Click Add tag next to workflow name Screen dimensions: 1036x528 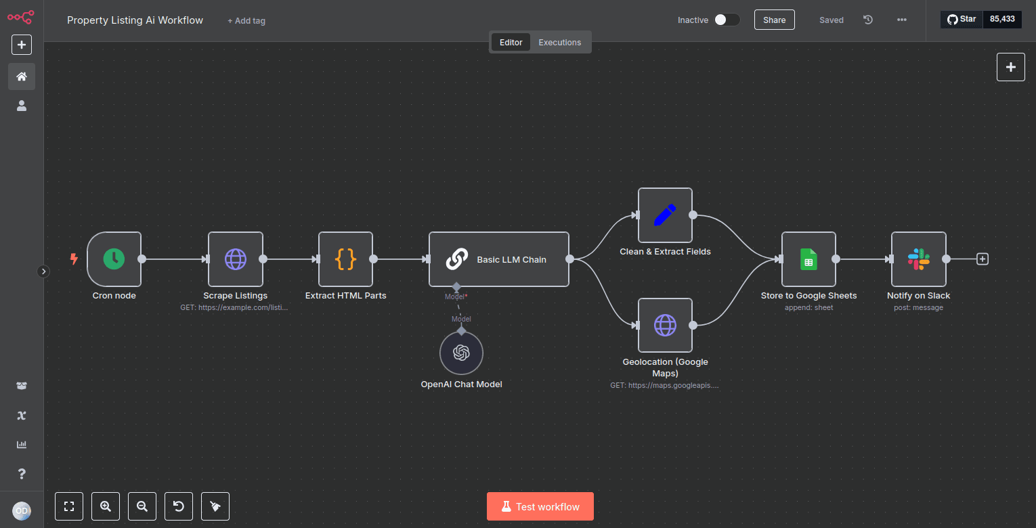pos(246,20)
